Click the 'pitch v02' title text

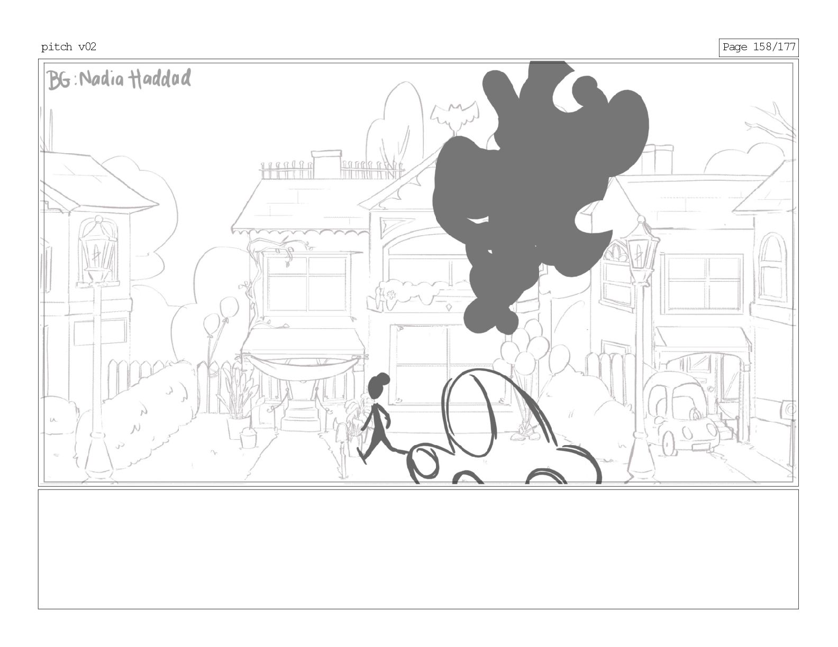pos(69,47)
